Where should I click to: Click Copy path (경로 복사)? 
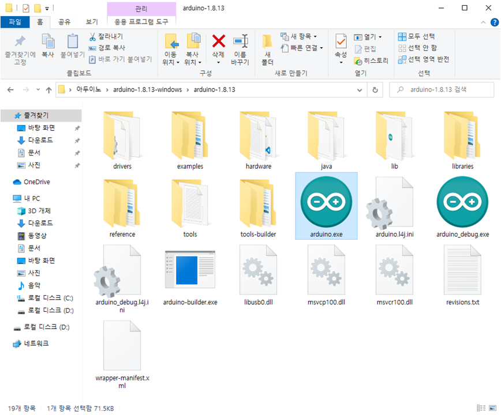click(x=107, y=48)
